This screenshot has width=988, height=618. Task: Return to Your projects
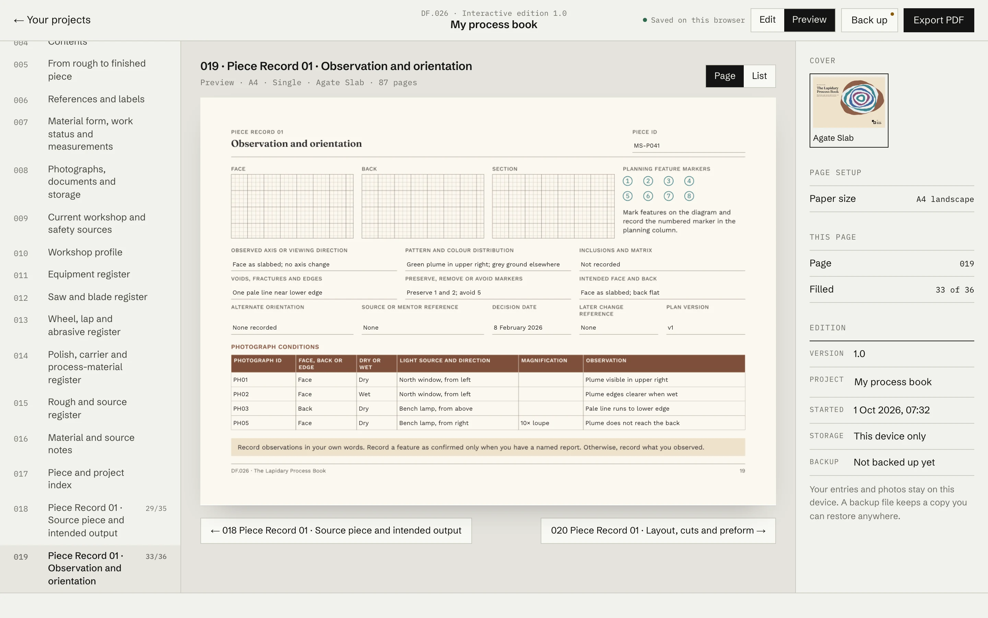tap(52, 20)
